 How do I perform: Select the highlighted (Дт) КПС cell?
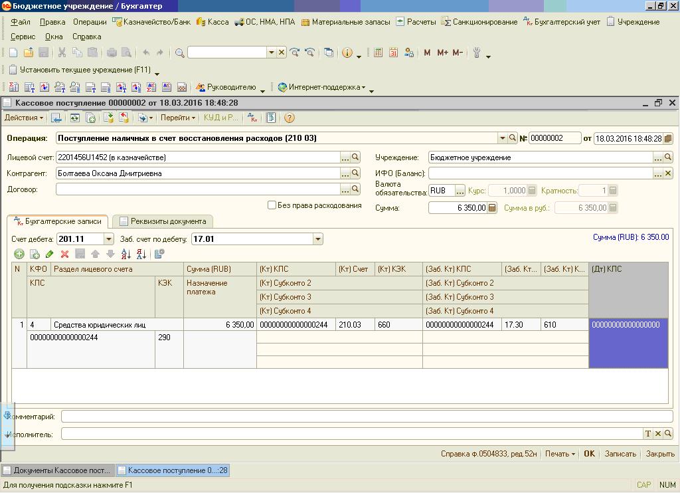point(628,344)
